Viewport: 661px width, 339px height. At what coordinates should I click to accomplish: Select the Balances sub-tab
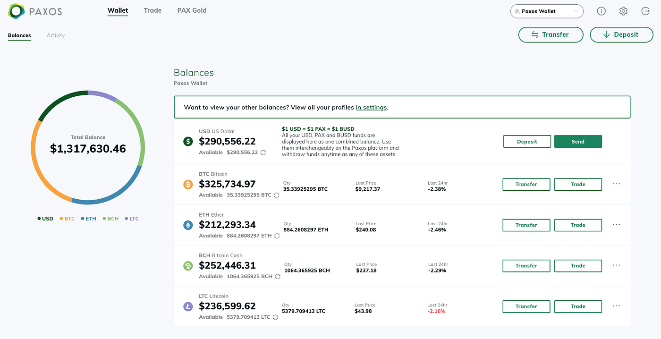click(19, 35)
